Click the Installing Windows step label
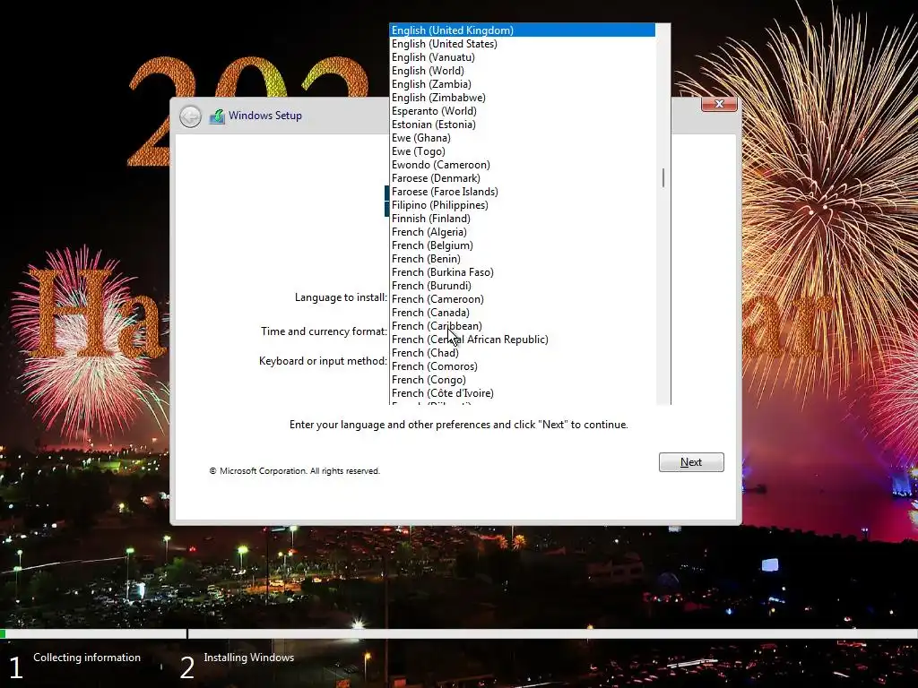This screenshot has height=688, width=918. pyautogui.click(x=249, y=658)
